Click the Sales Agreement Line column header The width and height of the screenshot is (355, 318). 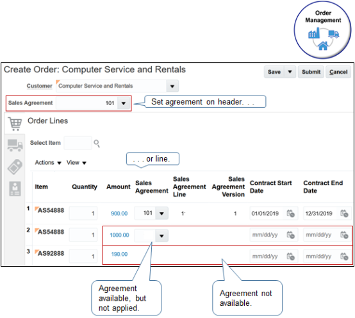point(189,187)
